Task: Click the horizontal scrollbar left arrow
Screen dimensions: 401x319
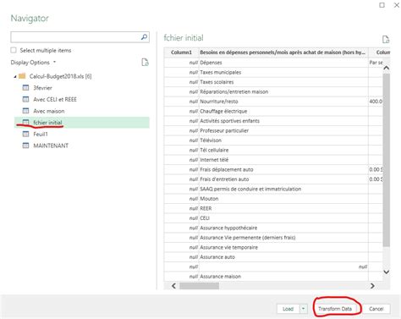Action: coord(173,286)
